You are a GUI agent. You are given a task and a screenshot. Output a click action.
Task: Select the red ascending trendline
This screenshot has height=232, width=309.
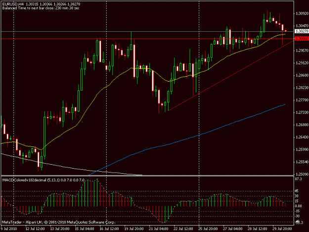[230, 75]
